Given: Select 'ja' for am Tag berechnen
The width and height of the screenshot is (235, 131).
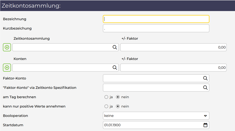Looking at the screenshot, I should pyautogui.click(x=106, y=97).
